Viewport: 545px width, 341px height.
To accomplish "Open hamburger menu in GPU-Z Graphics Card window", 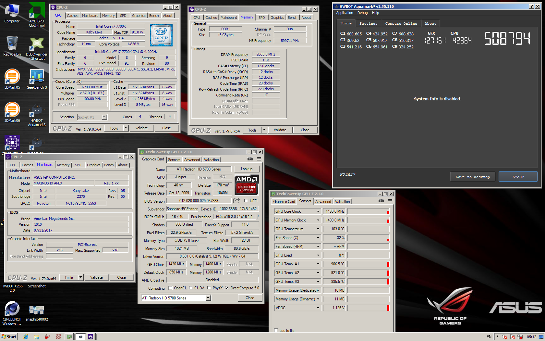I will click(259, 159).
